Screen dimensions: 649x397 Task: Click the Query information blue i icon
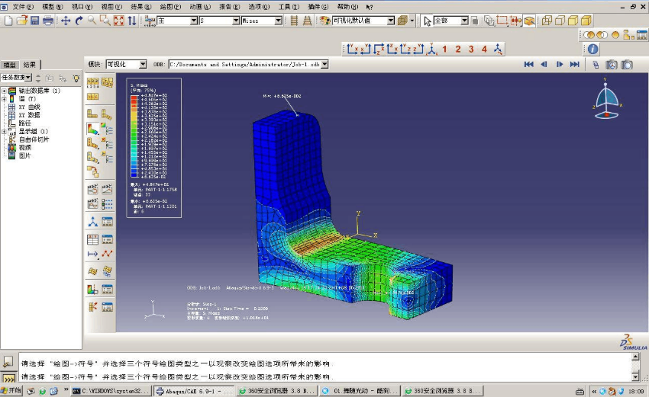pyautogui.click(x=592, y=50)
